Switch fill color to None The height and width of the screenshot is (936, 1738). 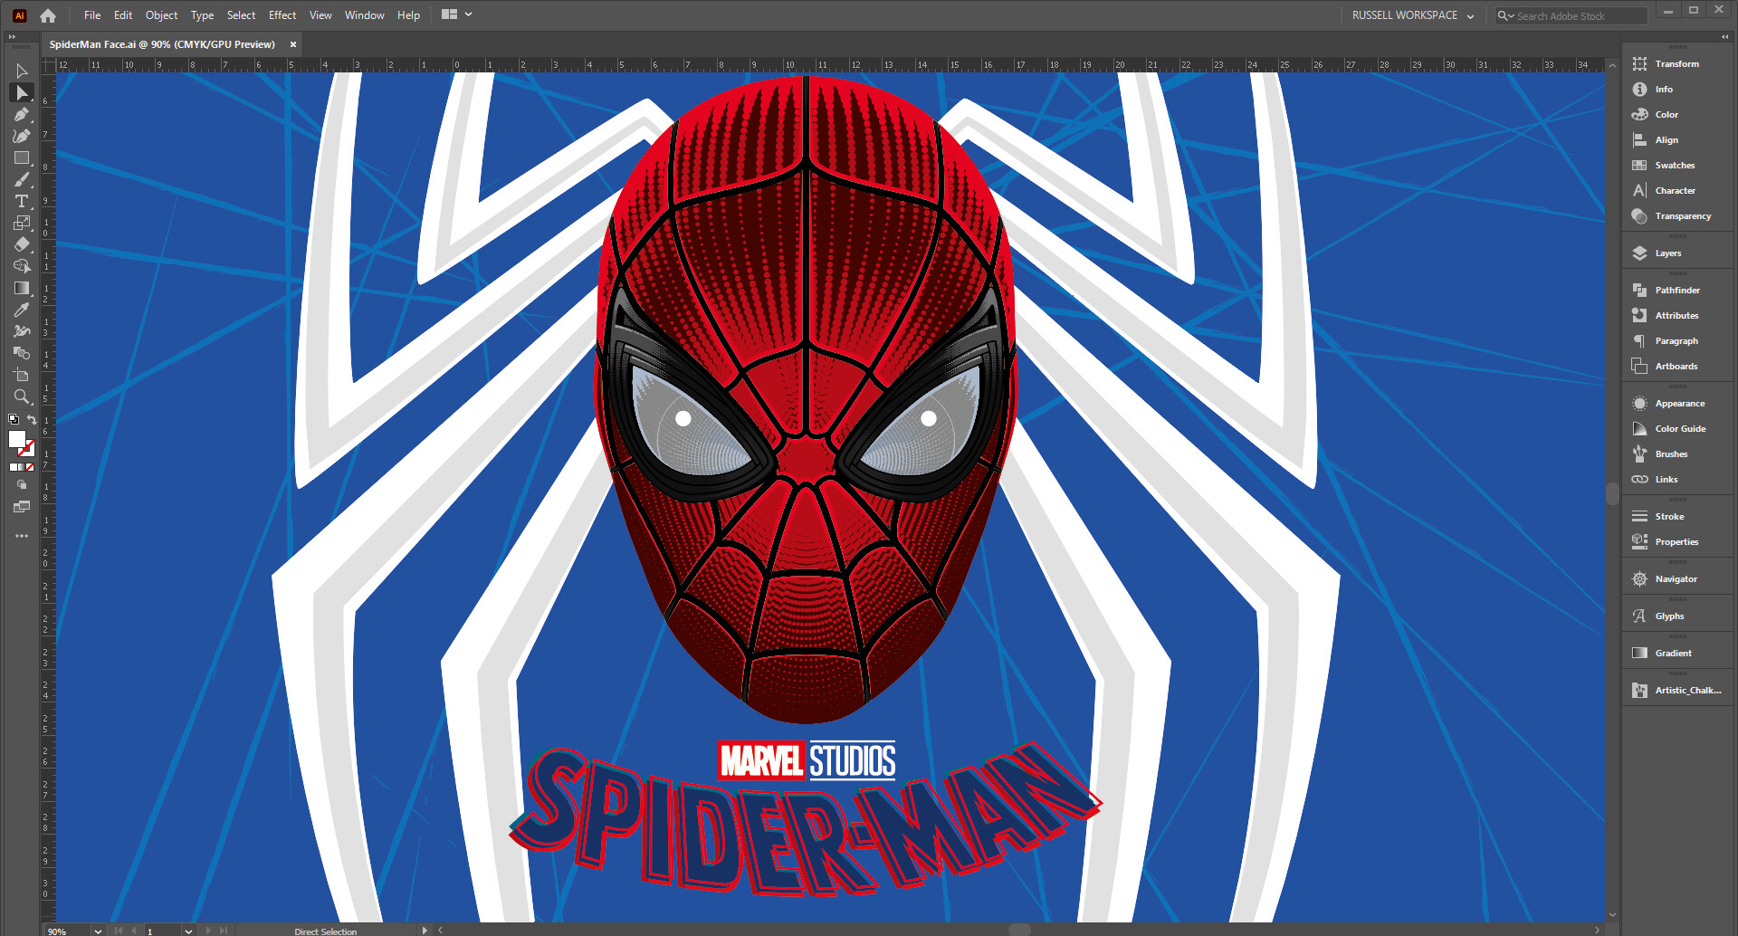tap(30, 467)
